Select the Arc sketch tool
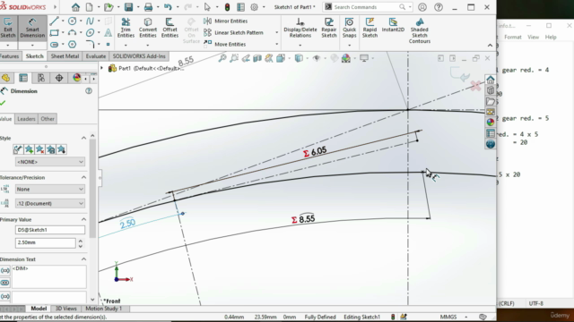The height and width of the screenshot is (322, 574). 73,32
